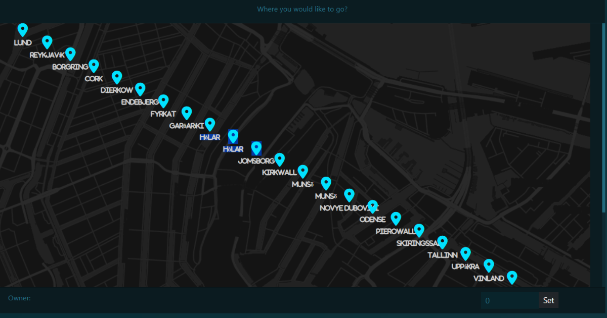Pick the Endebjerg map pin
607x318 pixels.
[140, 89]
